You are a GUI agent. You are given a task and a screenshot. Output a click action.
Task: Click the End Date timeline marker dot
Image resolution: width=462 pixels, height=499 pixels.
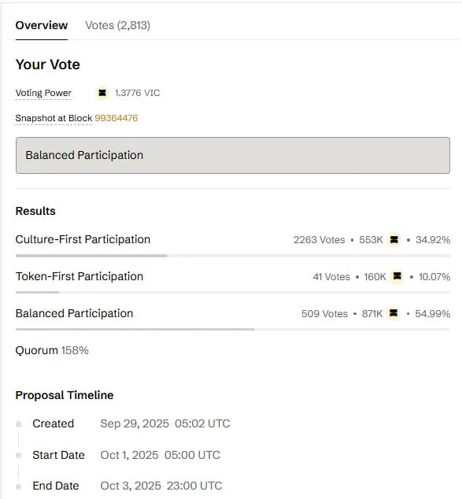(x=18, y=486)
